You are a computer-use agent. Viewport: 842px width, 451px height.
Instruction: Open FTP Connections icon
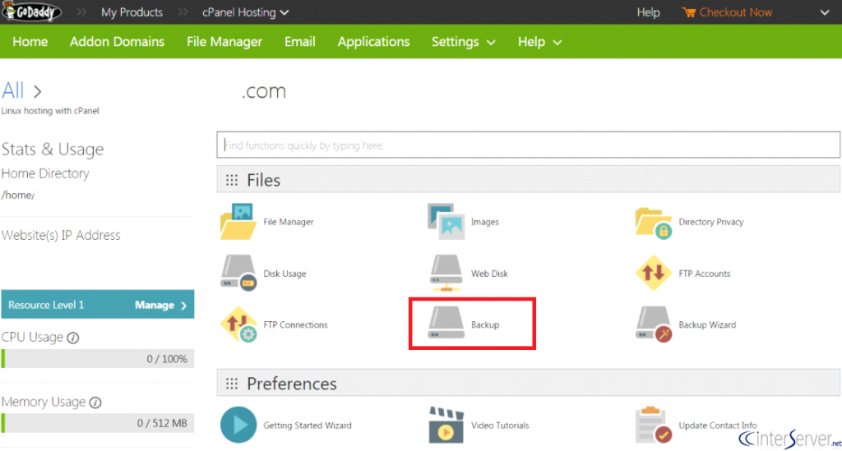tap(238, 324)
